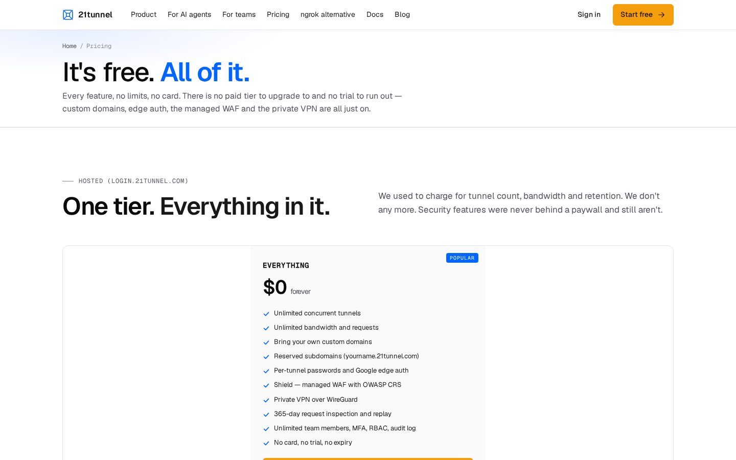
Task: Click '365-day request inspection and replay' text
Action: [x=333, y=414]
